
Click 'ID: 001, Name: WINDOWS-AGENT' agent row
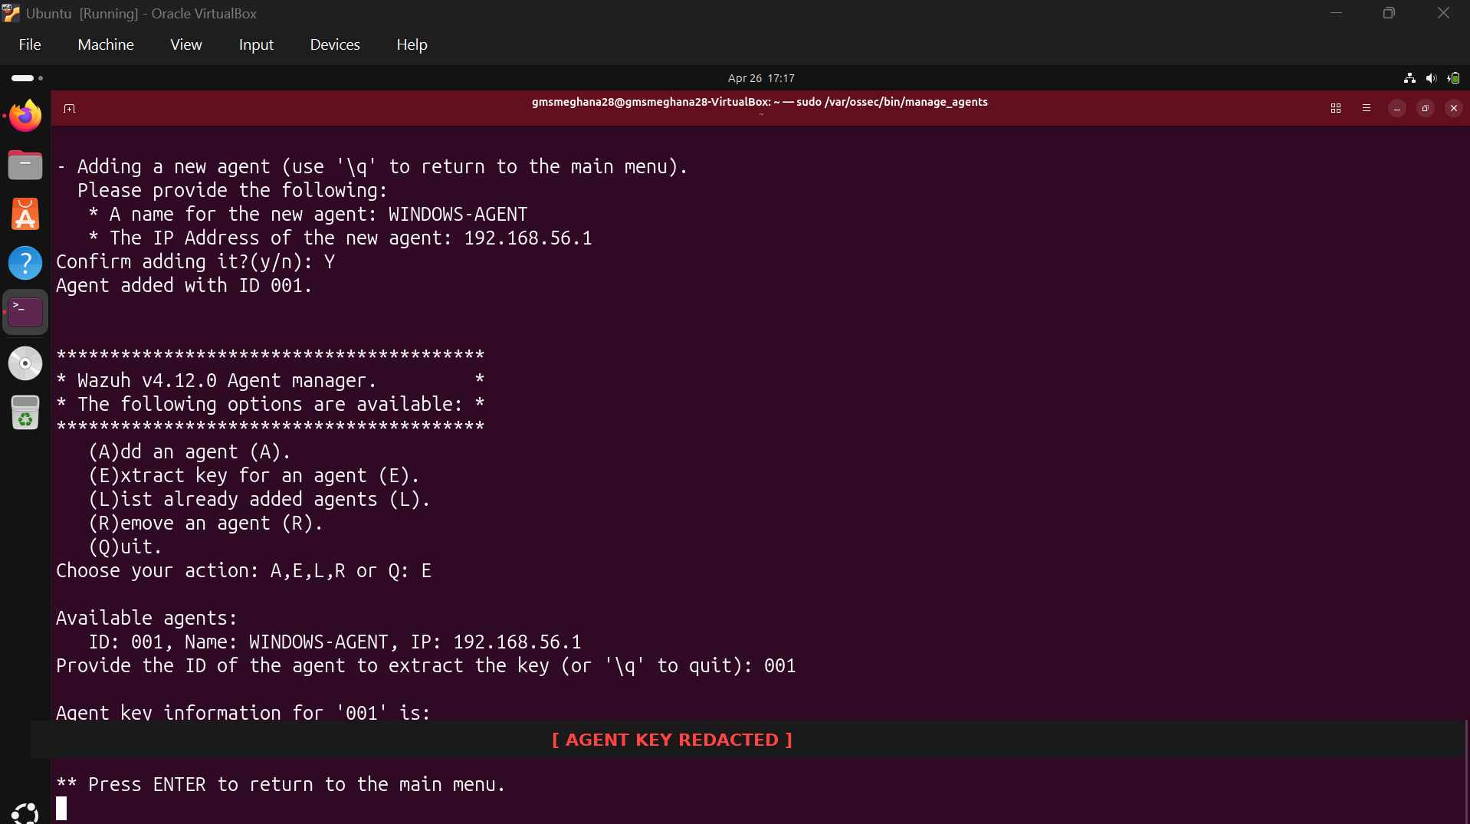335,642
